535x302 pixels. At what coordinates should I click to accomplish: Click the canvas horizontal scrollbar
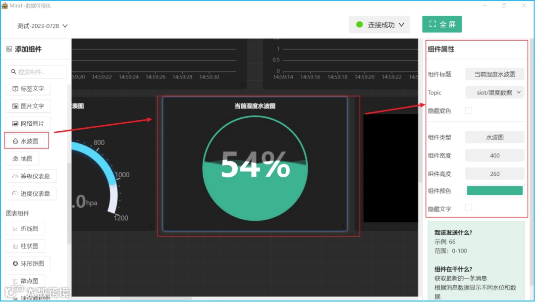click(x=156, y=299)
